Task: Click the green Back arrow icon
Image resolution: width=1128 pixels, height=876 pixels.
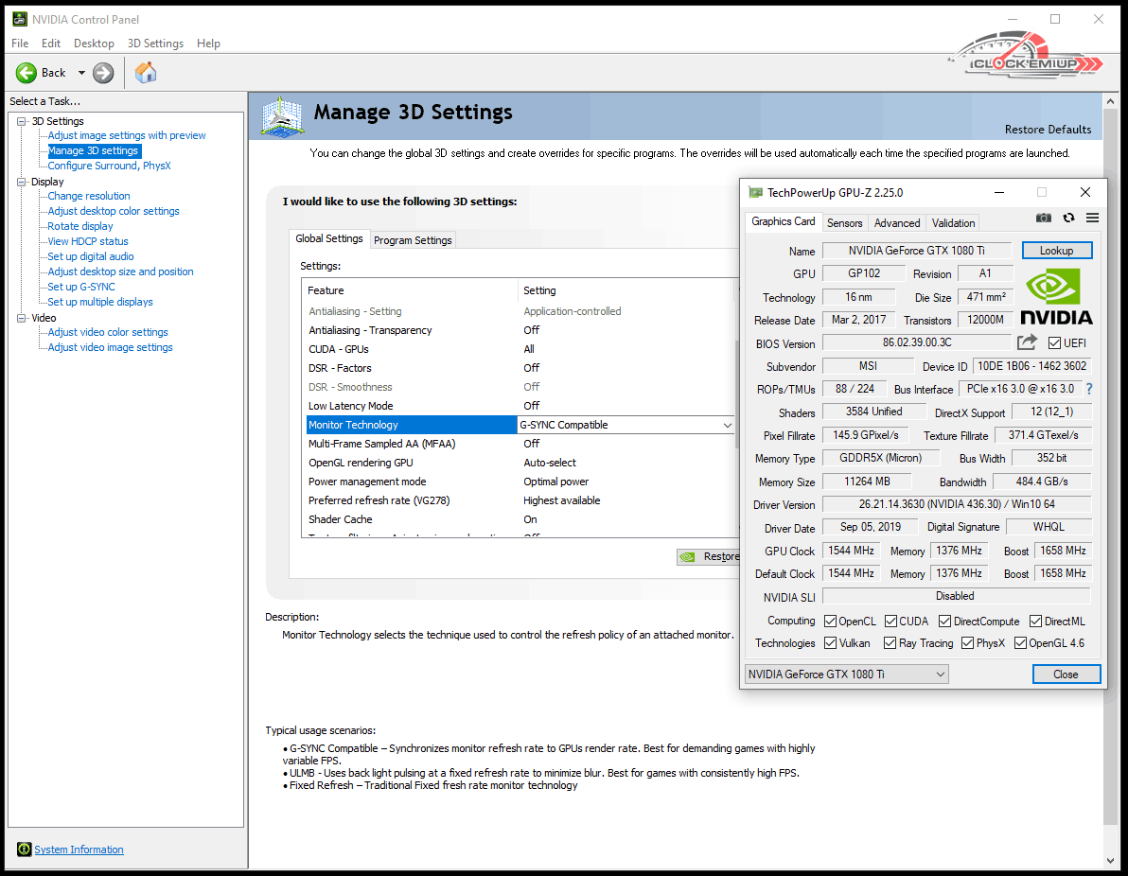Action: point(26,73)
